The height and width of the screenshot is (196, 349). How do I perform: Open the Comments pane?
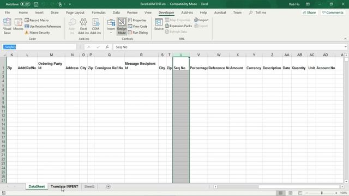[333, 13]
